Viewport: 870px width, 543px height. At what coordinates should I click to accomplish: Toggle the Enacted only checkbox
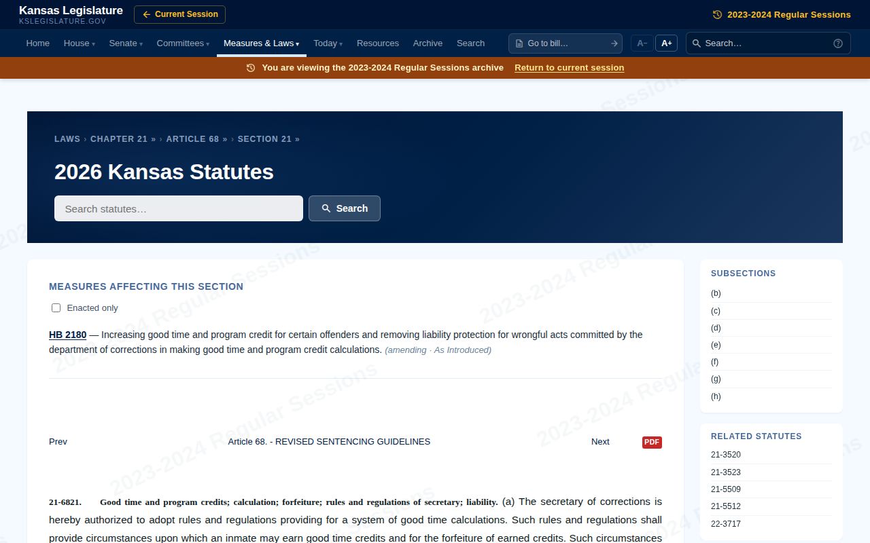(x=56, y=307)
